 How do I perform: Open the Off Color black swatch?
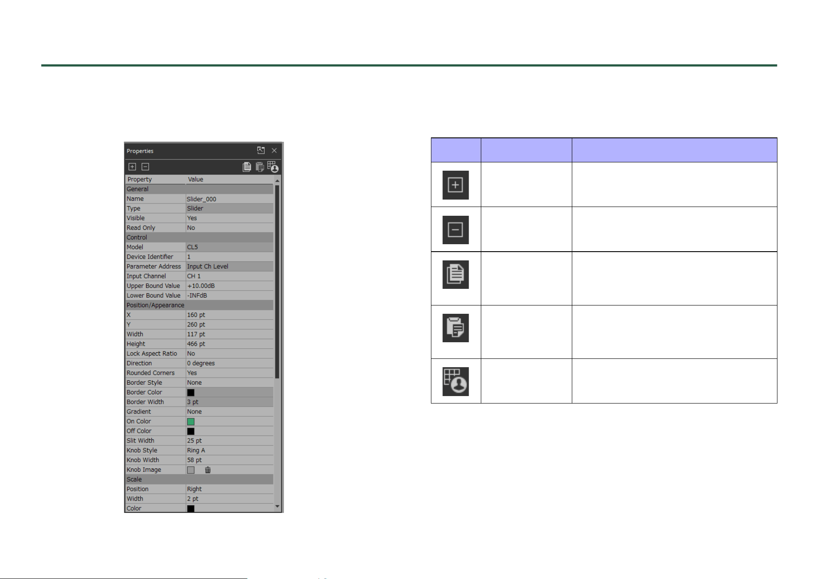click(191, 431)
